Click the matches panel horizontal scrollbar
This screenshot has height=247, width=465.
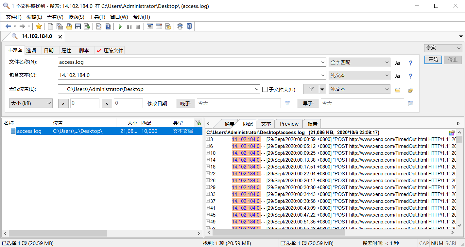click(278, 233)
